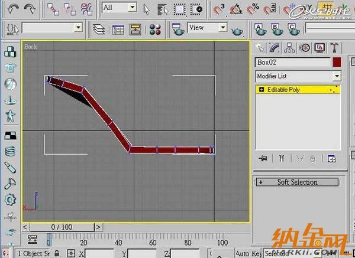Select the Select Object arrow tool
Viewport: 355px width, 258px height.
point(148,9)
